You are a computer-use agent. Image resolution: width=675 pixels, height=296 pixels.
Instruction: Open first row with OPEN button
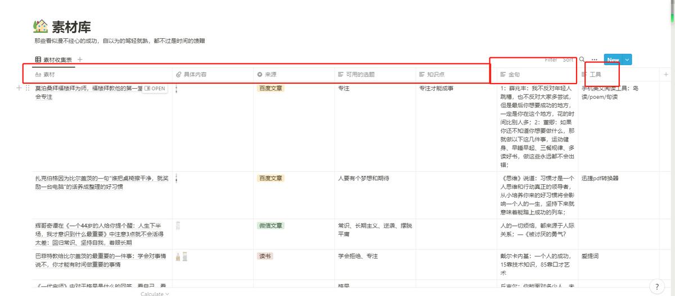(x=155, y=88)
